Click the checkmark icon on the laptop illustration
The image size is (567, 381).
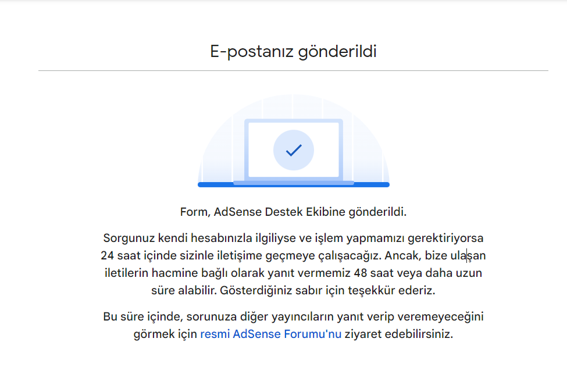(x=294, y=150)
